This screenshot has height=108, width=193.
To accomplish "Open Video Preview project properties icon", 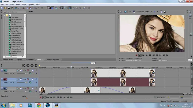I will pyautogui.click(x=121, y=12).
